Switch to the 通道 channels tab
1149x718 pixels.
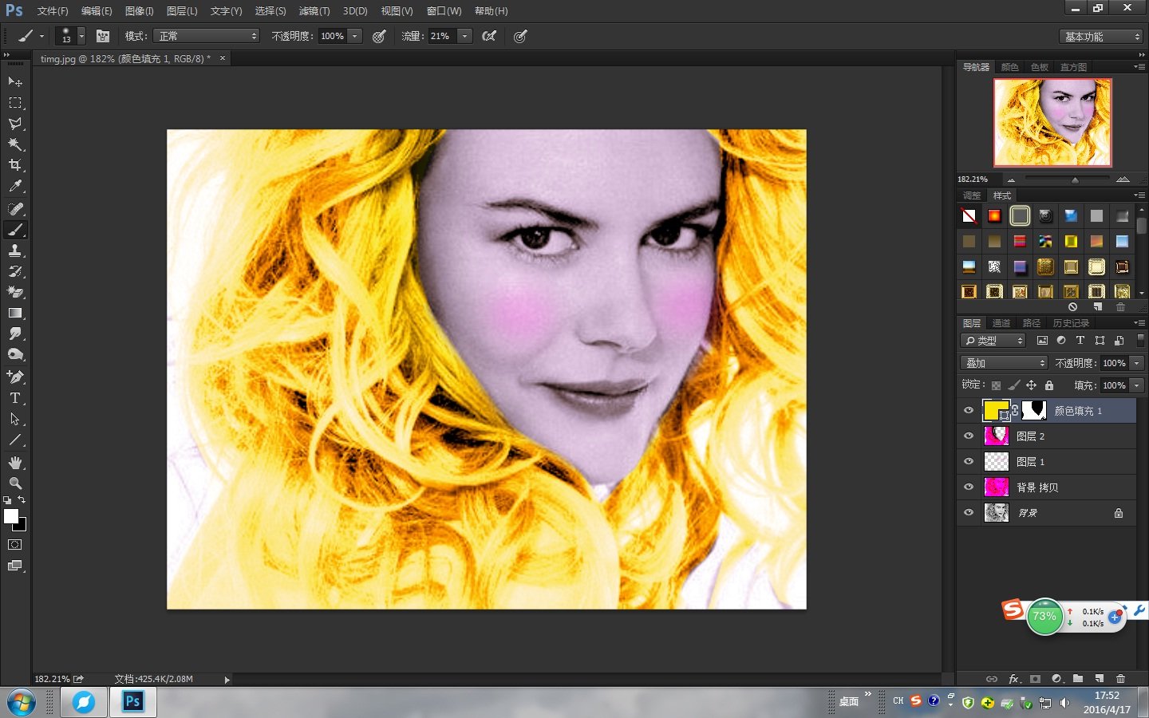pos(1001,323)
